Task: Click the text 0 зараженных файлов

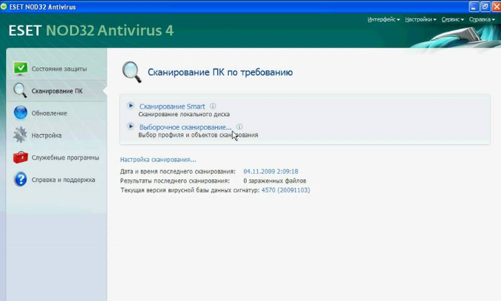Action: (x=275, y=181)
